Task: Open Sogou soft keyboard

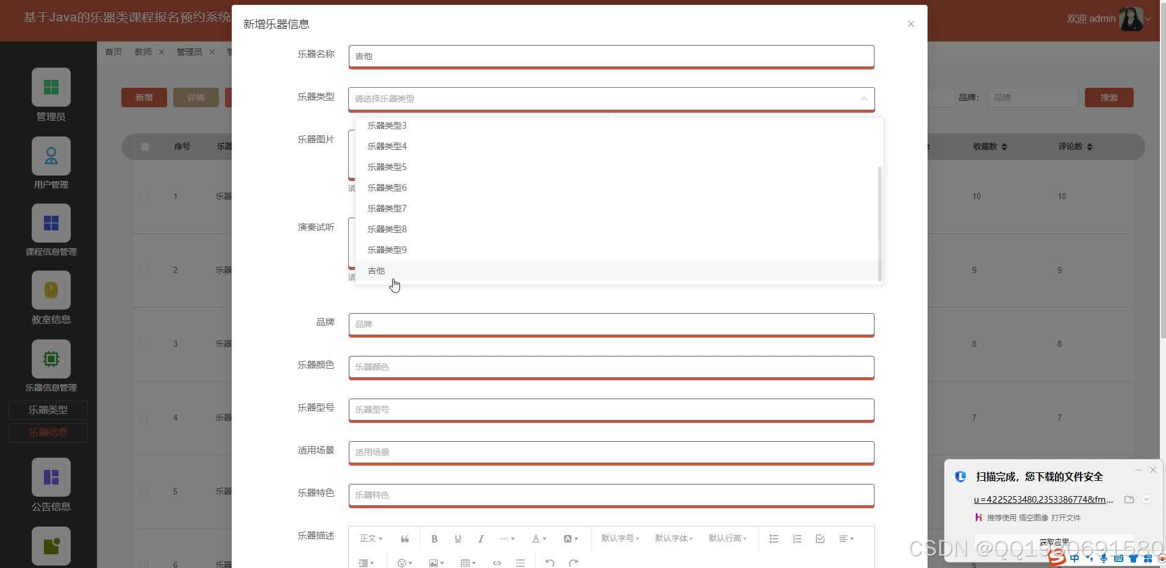Action: pos(1118,558)
